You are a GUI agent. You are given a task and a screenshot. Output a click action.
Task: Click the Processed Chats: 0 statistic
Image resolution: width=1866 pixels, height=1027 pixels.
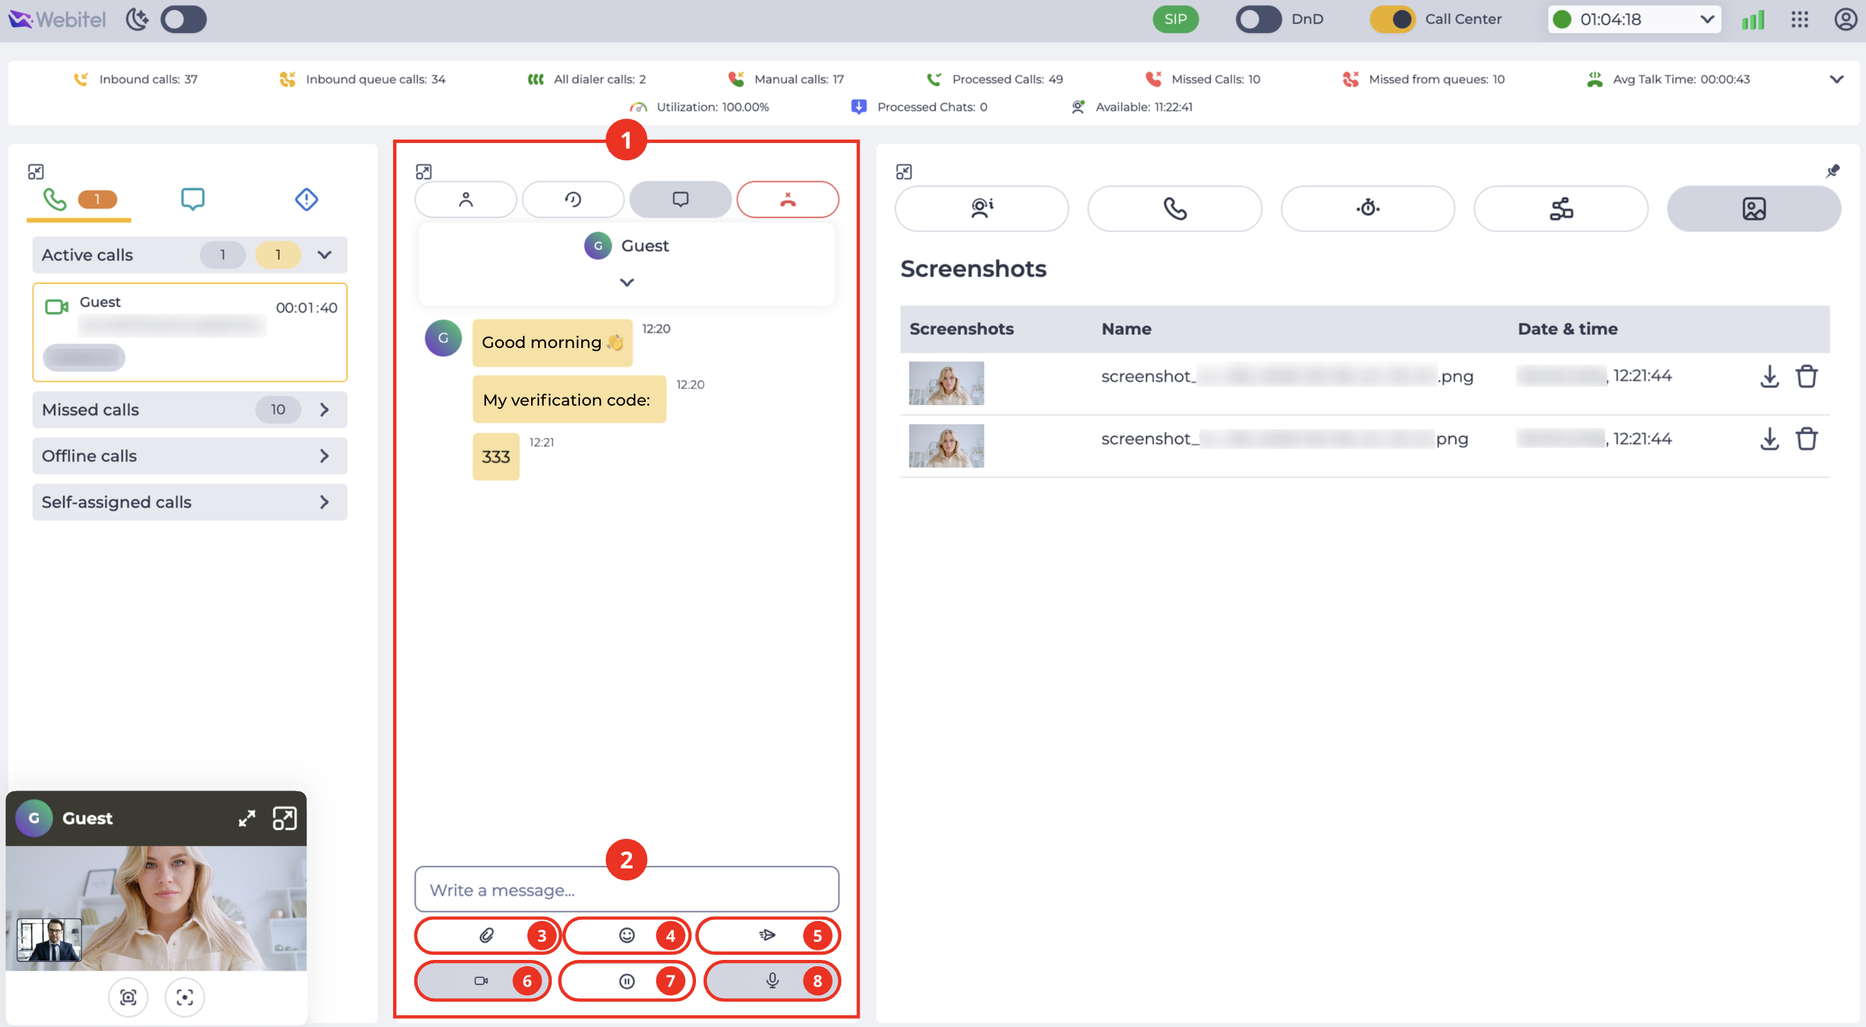click(x=919, y=107)
